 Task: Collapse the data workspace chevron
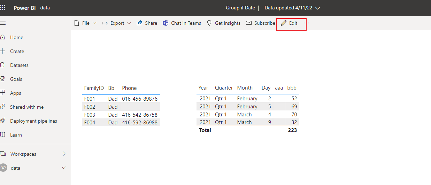click(64, 168)
